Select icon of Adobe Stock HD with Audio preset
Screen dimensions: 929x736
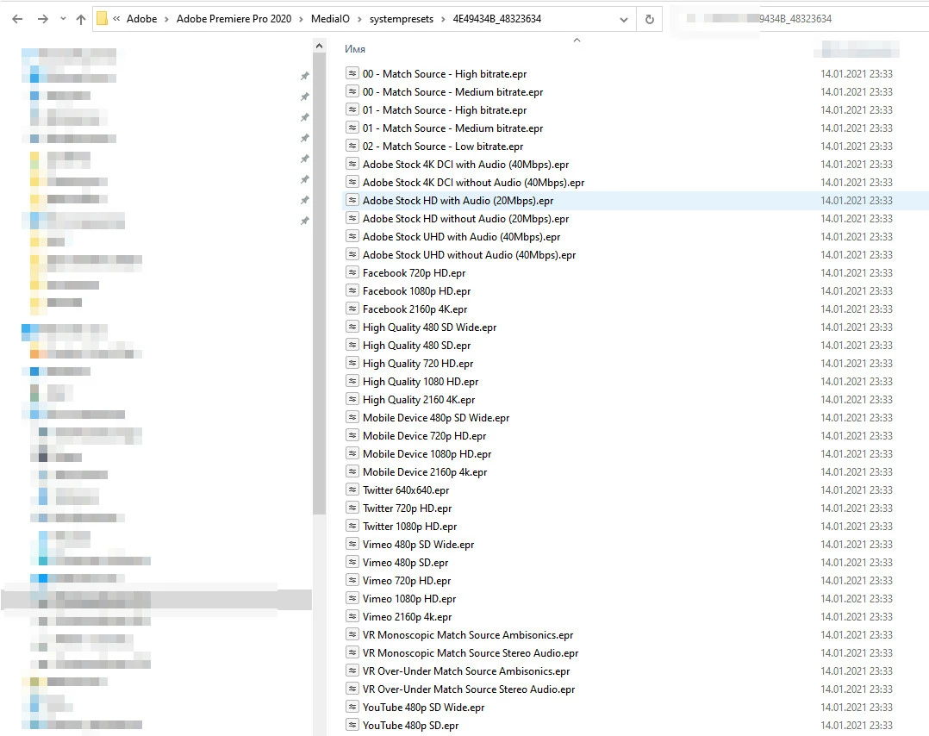point(352,200)
